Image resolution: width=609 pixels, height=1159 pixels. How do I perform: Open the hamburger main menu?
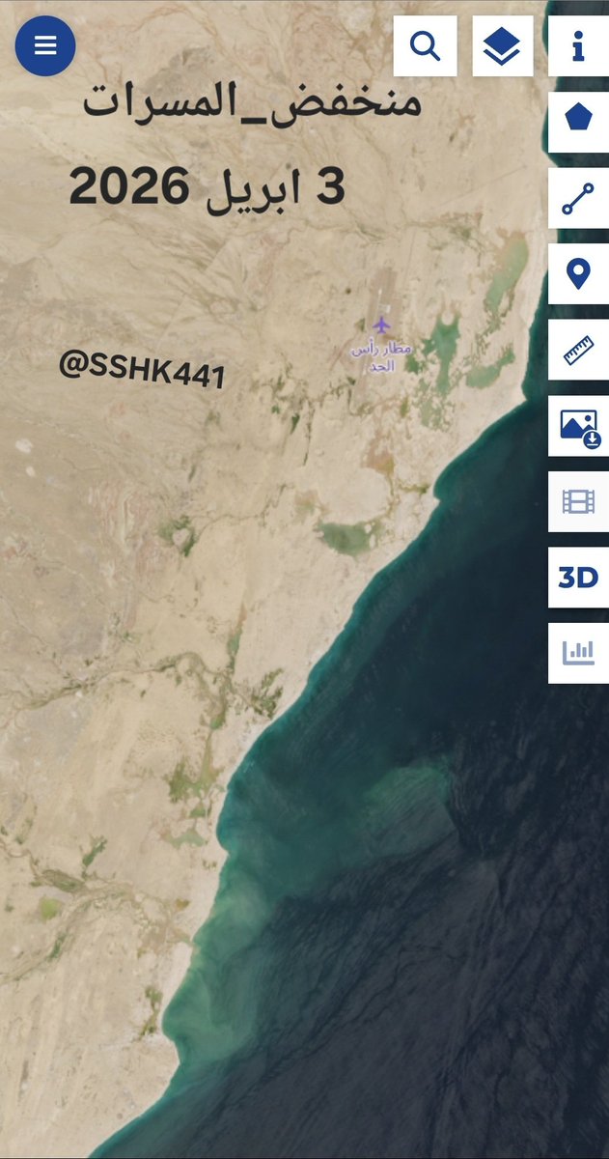(x=45, y=45)
